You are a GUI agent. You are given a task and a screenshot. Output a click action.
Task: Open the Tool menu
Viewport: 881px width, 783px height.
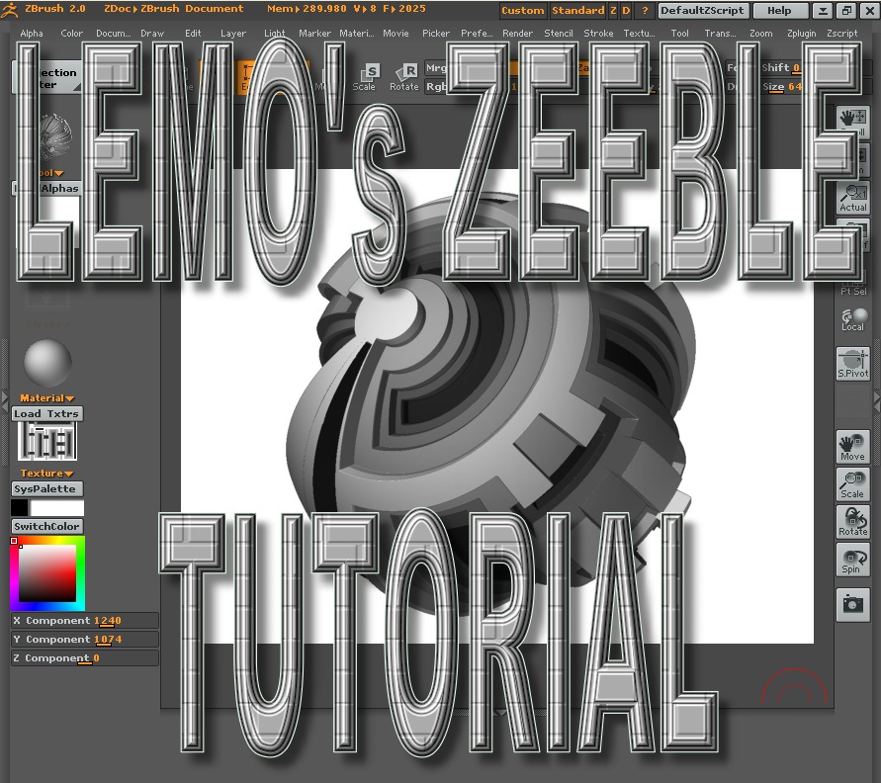[680, 34]
